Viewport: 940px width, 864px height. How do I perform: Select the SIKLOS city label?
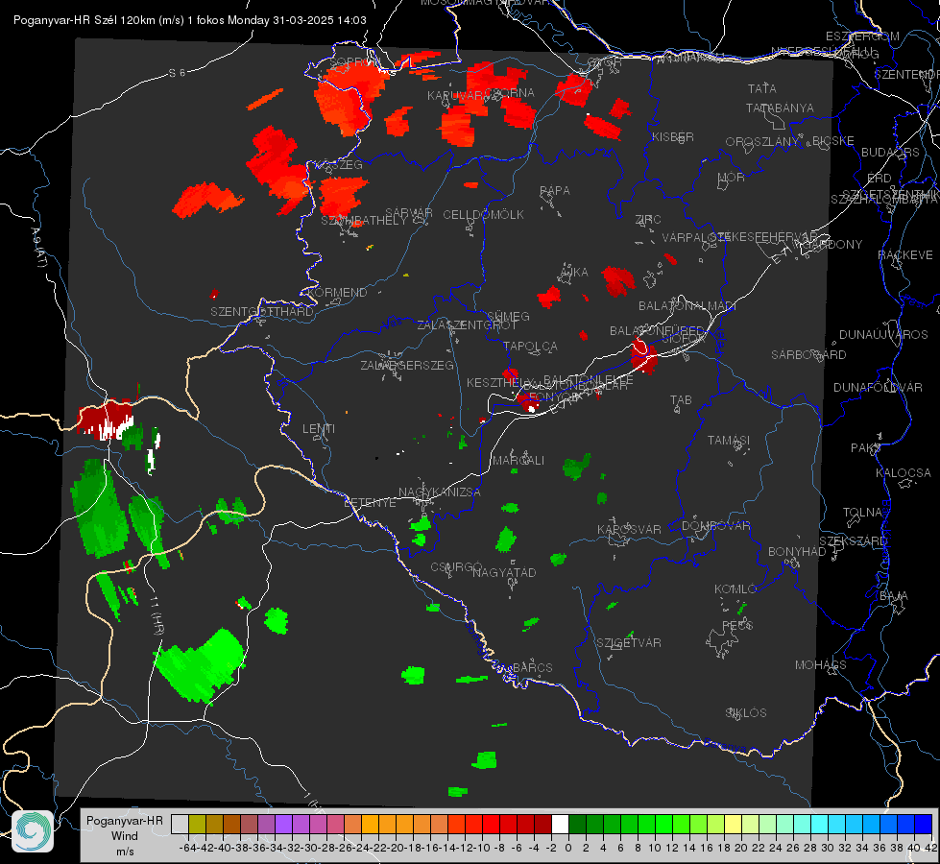pyautogui.click(x=746, y=713)
